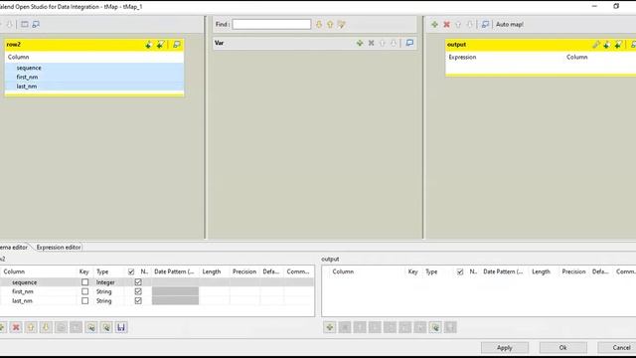Move the Var entry up
This screenshot has width=636, height=358.
(382, 43)
